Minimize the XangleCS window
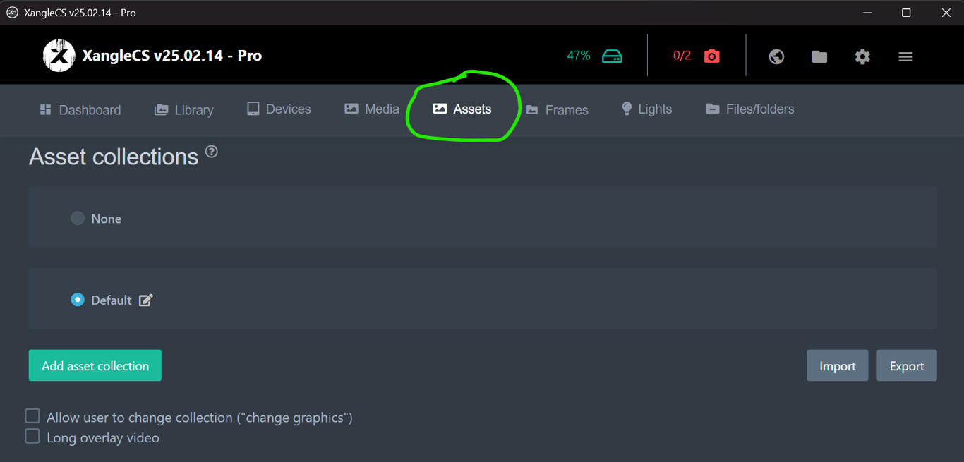964x462 pixels. pyautogui.click(x=867, y=13)
